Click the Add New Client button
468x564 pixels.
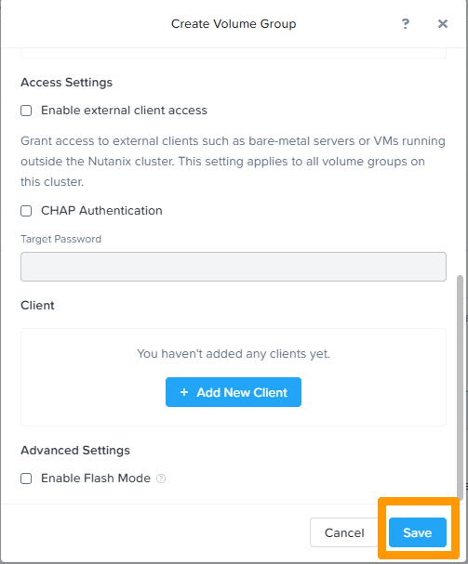[234, 392]
